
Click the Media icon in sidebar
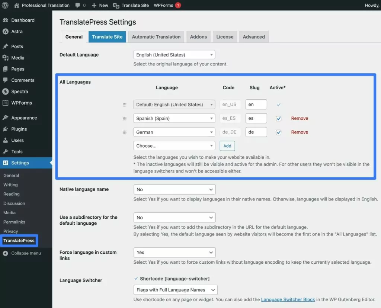pyautogui.click(x=5, y=58)
